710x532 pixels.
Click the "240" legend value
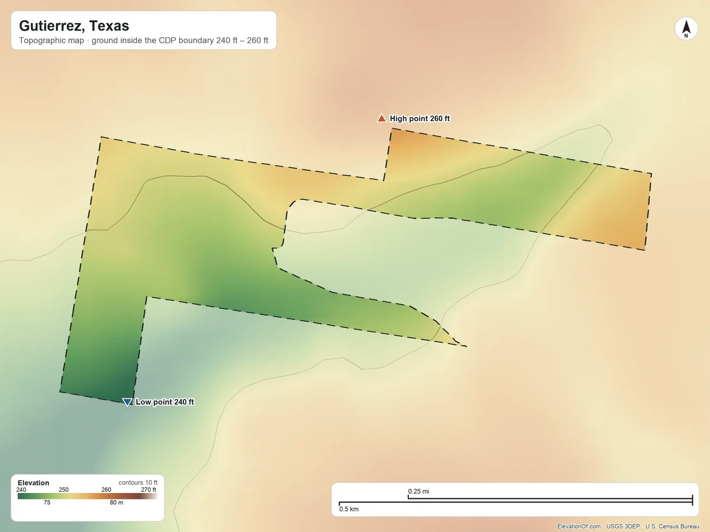[21, 489]
